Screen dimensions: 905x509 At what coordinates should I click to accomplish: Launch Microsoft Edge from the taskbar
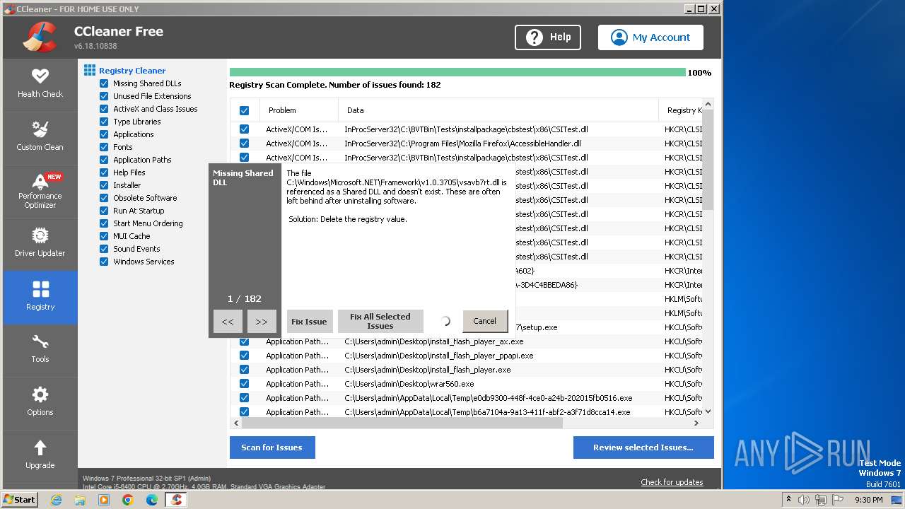152,500
